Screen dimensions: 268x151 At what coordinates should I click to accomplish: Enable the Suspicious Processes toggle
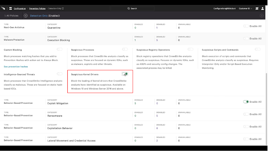125,49
